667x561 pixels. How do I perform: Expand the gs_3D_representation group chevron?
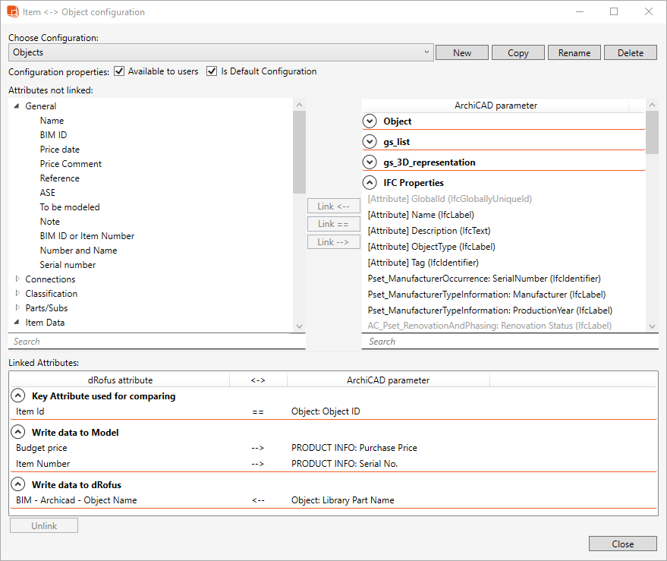click(370, 162)
